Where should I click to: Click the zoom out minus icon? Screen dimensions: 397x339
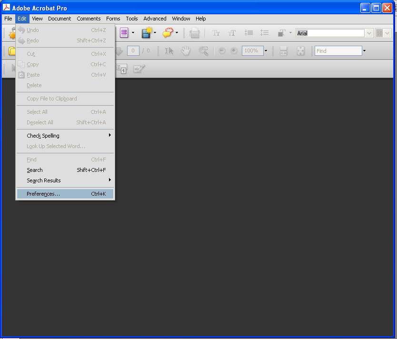coord(222,50)
